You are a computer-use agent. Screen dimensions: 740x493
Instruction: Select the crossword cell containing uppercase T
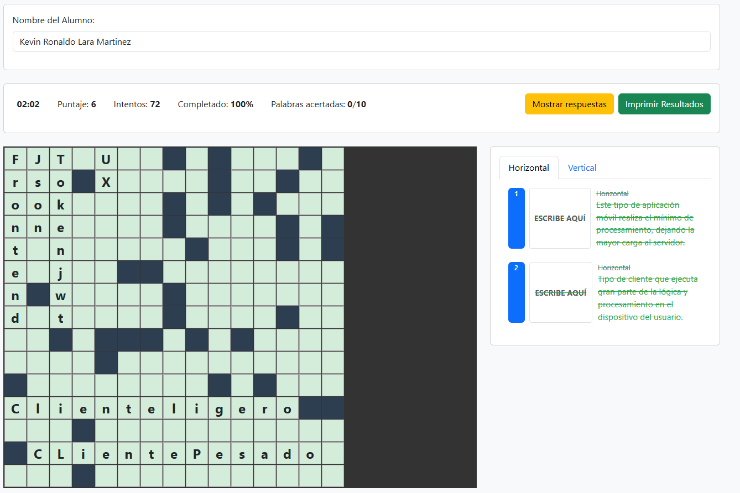click(61, 159)
